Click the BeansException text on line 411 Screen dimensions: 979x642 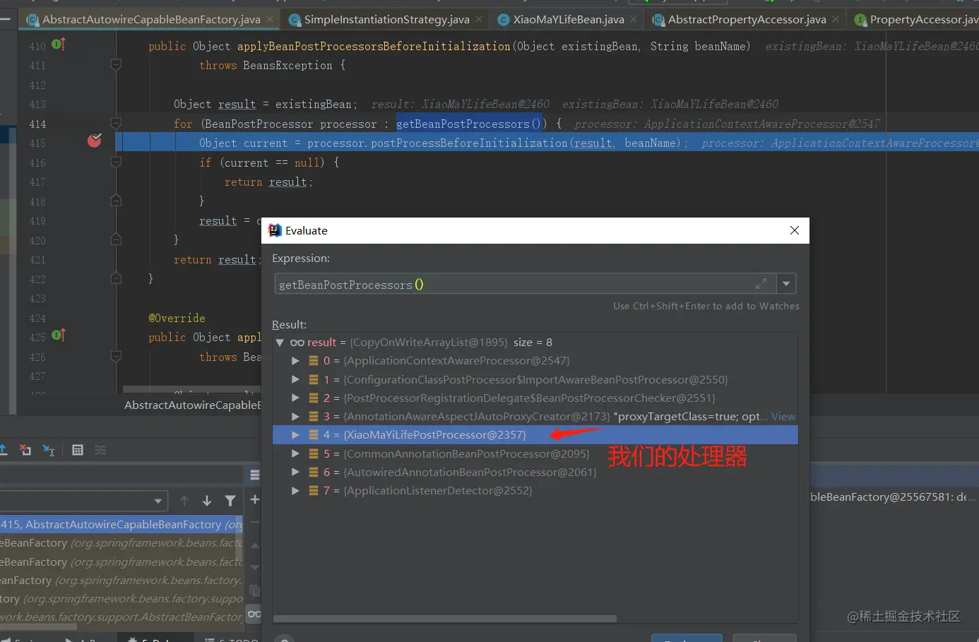(x=287, y=65)
